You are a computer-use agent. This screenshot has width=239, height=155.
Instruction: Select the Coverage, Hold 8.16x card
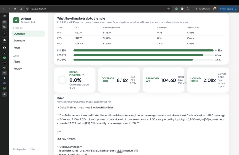pos(119,80)
